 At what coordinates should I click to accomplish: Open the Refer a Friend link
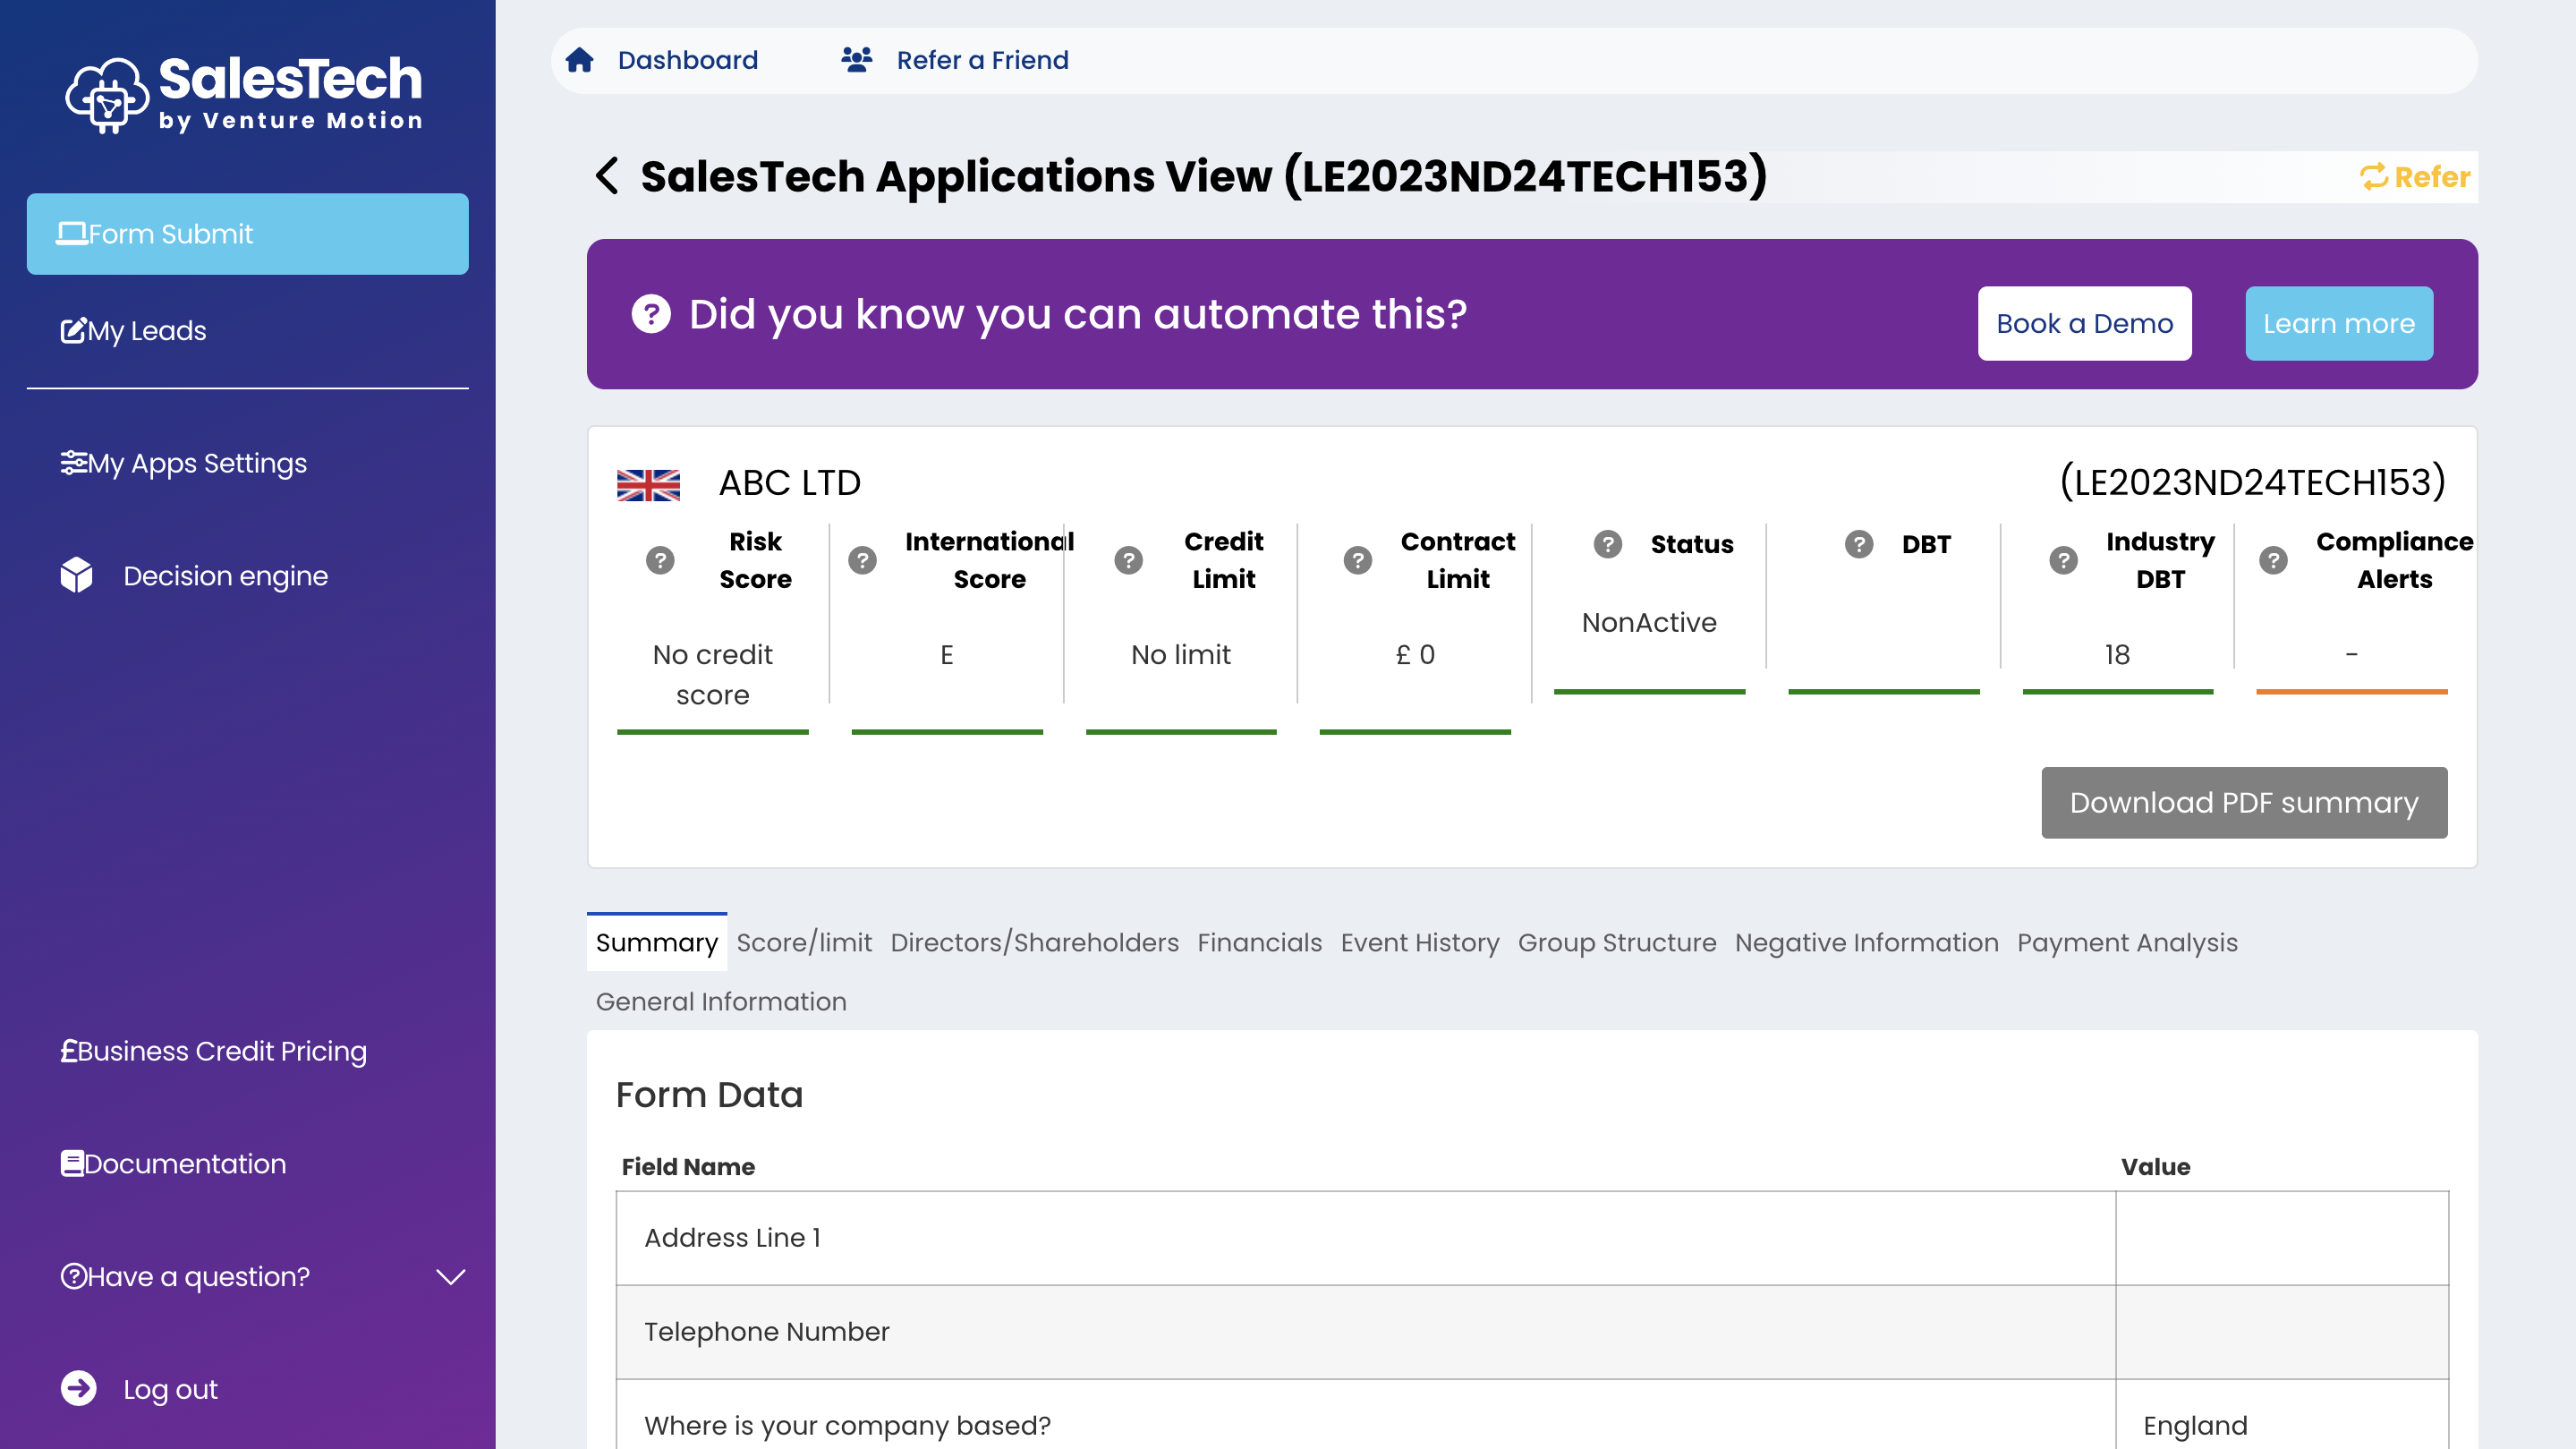coord(982,60)
